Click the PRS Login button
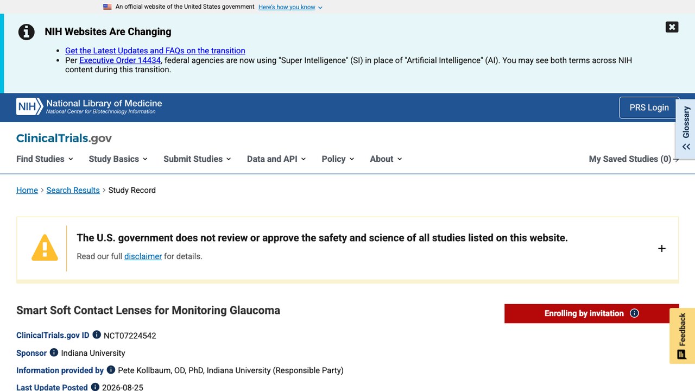Image resolution: width=695 pixels, height=391 pixels. click(649, 108)
